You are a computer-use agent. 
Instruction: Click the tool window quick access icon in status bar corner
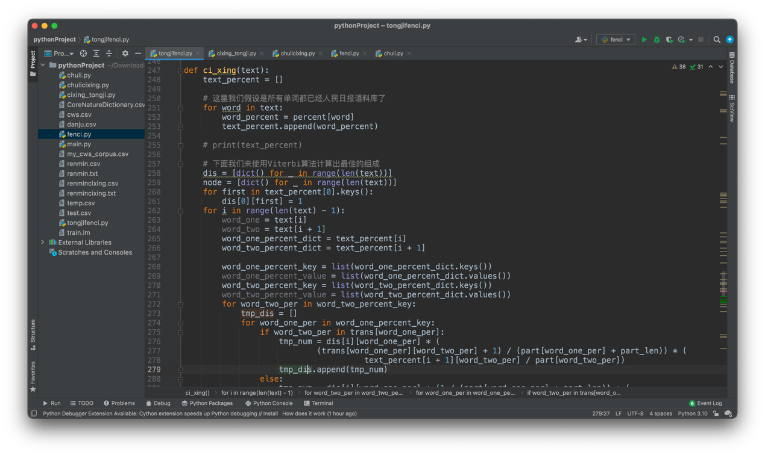(34, 413)
